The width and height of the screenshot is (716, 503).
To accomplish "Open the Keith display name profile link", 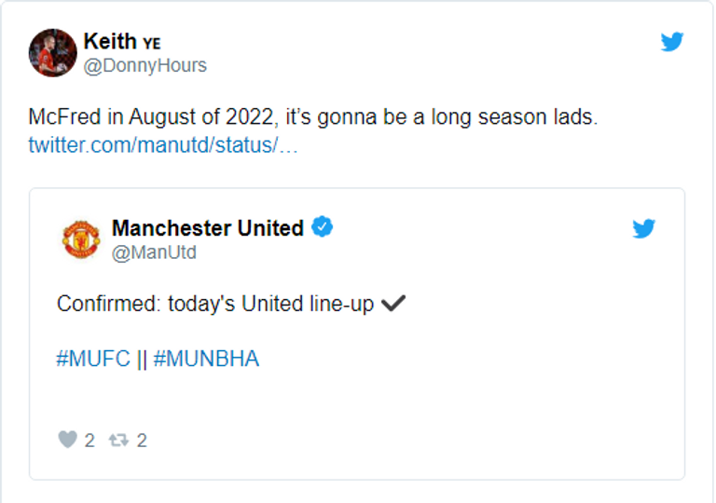I will click(109, 41).
